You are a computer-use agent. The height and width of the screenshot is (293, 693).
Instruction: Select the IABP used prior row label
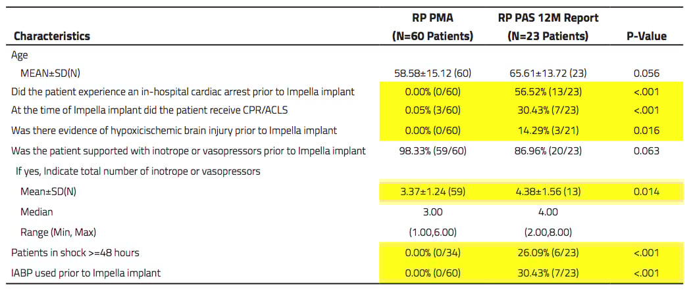click(86, 273)
